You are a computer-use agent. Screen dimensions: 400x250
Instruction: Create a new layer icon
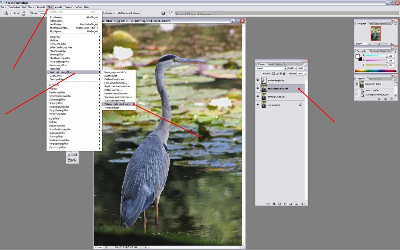tap(296, 204)
